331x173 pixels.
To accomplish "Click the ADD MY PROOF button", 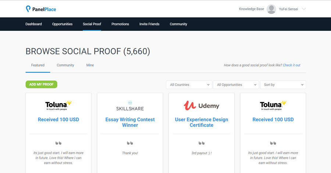I will [41, 84].
